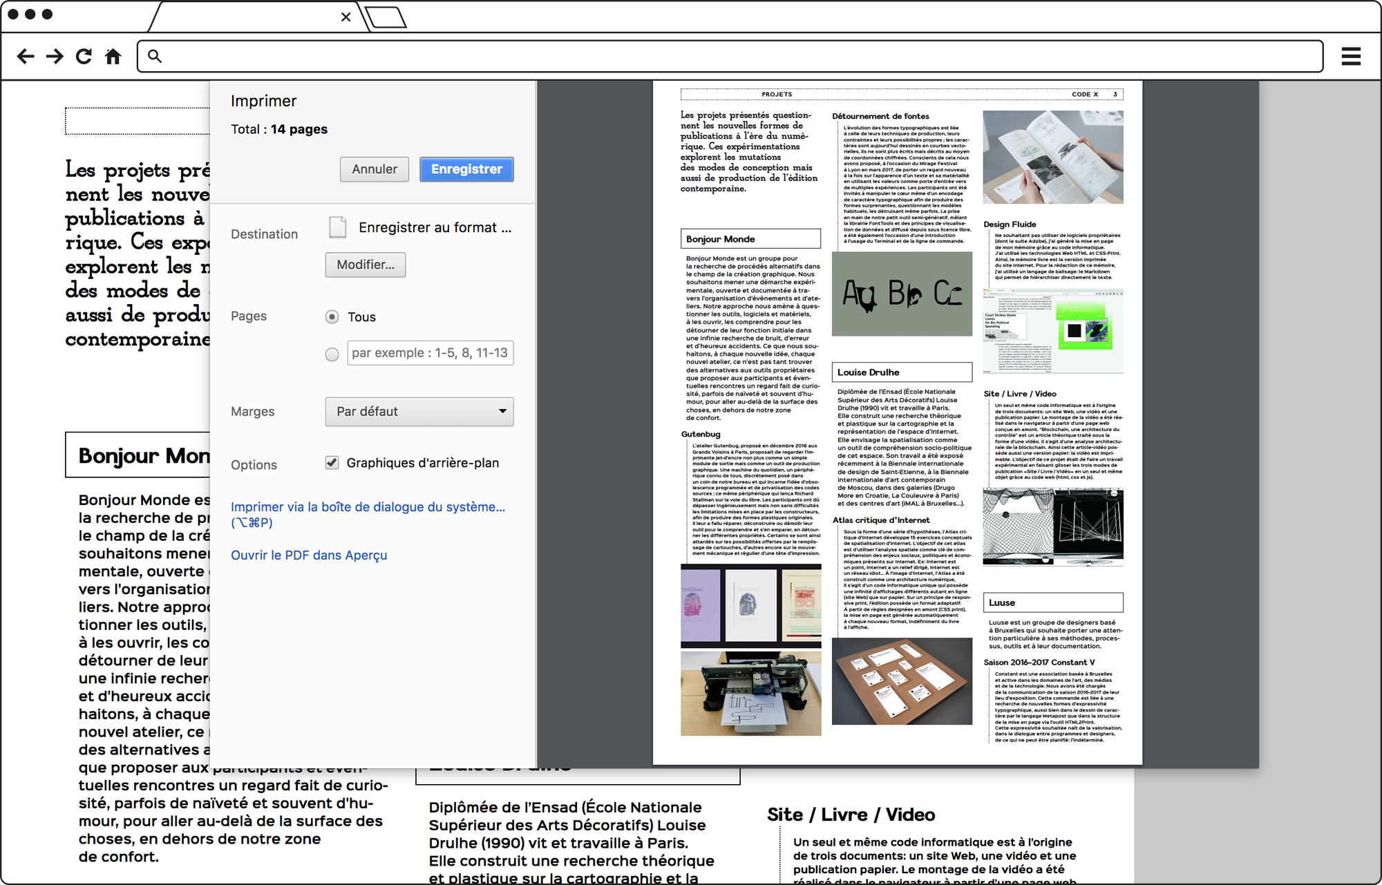Screen dimensions: 1382x885
Task: Click the printer machine photo in preview
Action: point(751,694)
